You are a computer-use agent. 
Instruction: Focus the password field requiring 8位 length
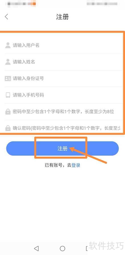pos(63,112)
